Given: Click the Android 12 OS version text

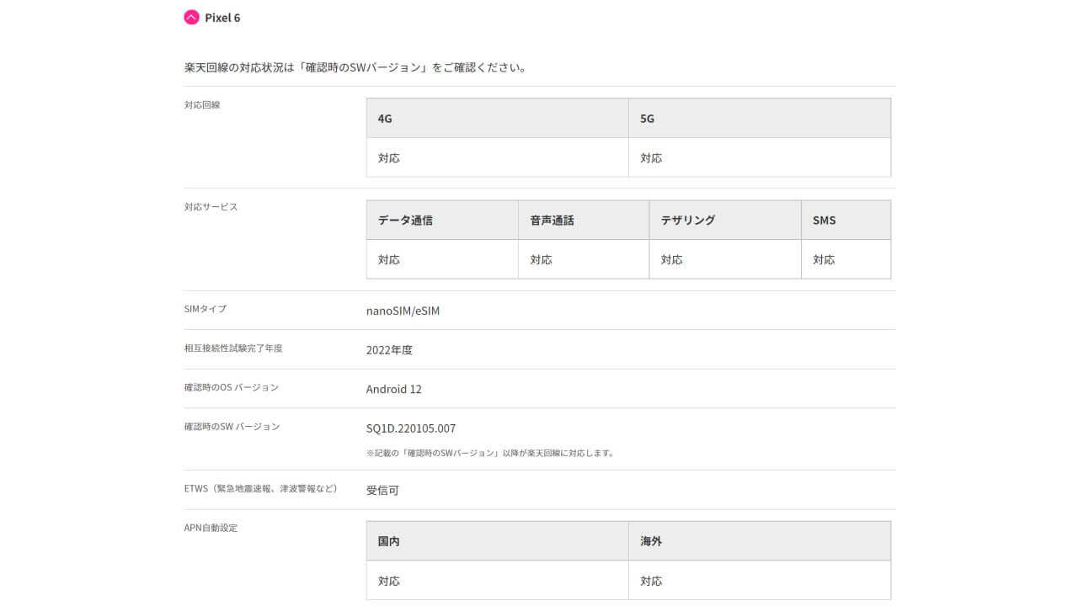Looking at the screenshot, I should click(393, 389).
